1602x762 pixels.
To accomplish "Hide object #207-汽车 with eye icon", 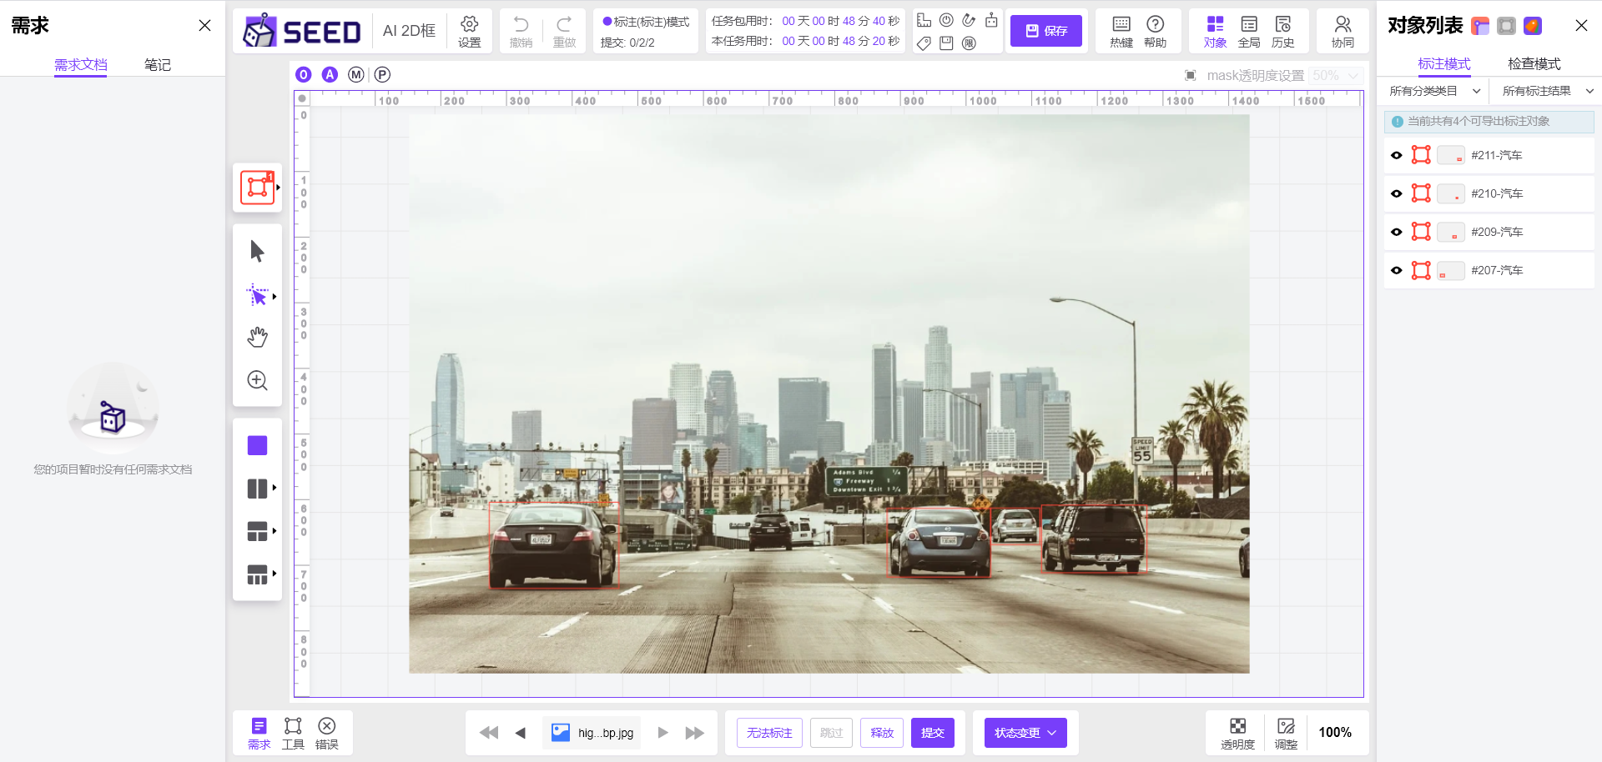I will pos(1397,270).
